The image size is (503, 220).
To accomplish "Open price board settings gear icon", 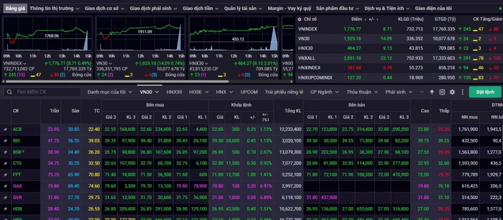I will [452, 92].
